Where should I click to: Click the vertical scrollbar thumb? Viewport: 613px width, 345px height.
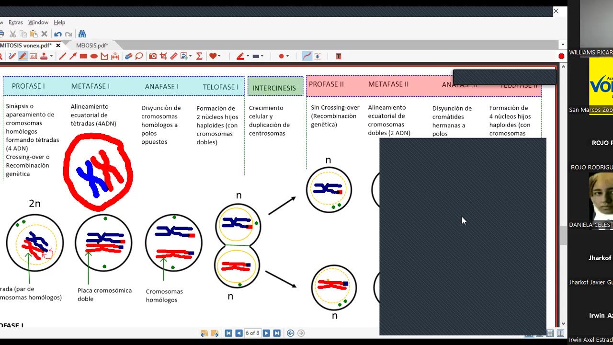pos(563,235)
